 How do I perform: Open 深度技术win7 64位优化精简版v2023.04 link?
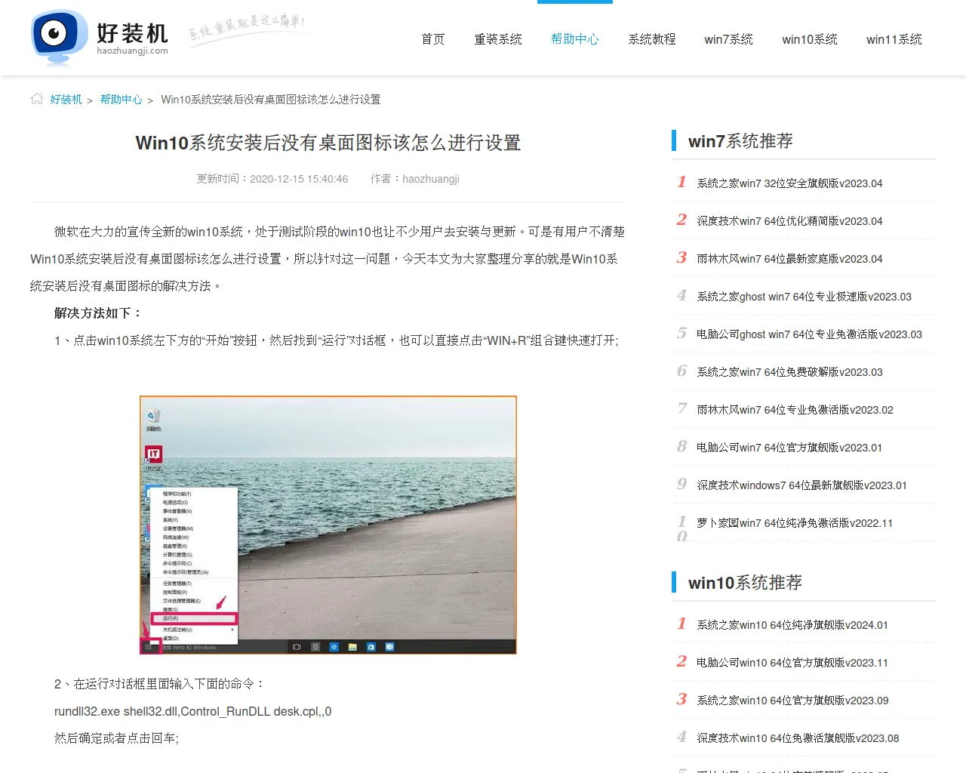789,221
